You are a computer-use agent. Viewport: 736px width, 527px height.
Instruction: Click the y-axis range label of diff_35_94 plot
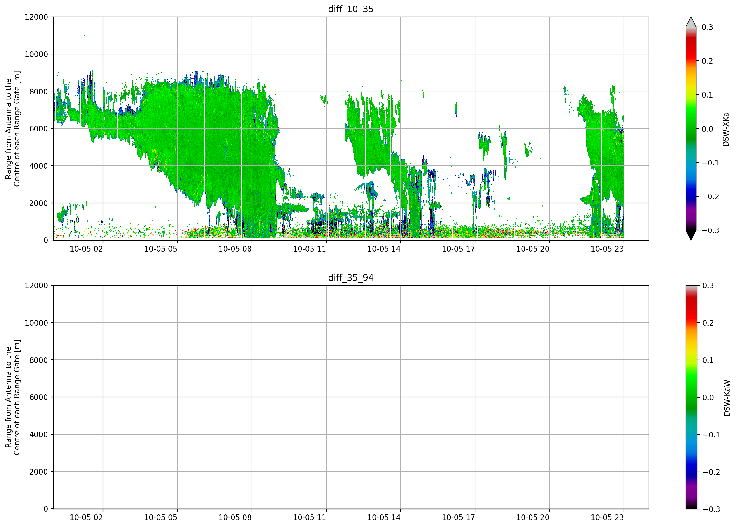coord(13,397)
